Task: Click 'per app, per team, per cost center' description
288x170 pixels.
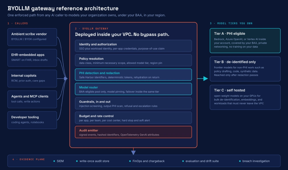Action: 114,120
